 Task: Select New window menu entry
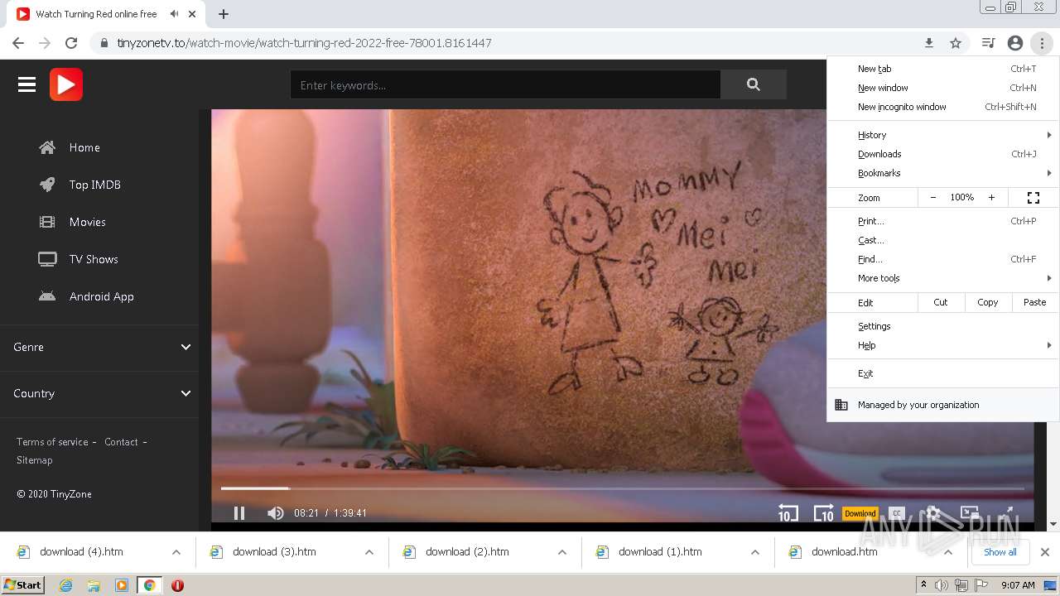pyautogui.click(x=943, y=88)
